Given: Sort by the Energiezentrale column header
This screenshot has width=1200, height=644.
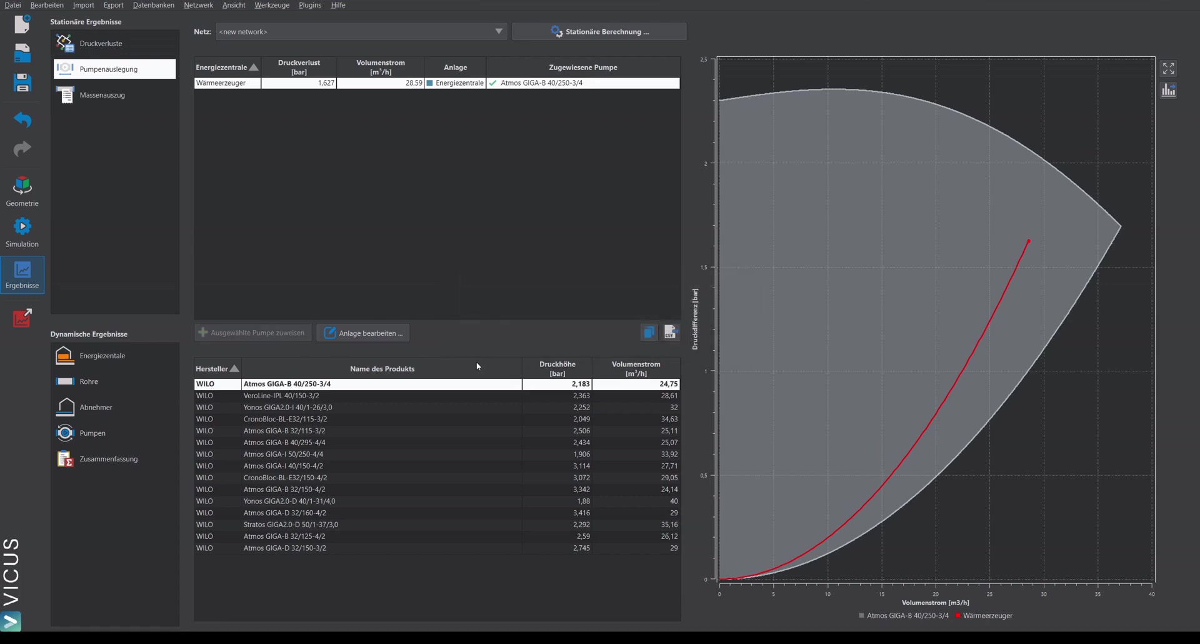Looking at the screenshot, I should (227, 68).
